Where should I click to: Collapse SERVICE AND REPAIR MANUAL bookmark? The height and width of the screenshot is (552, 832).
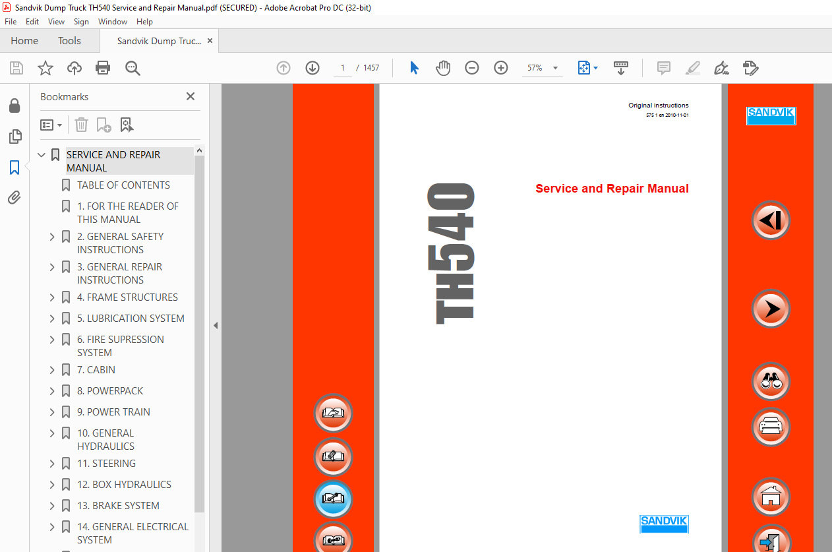point(42,155)
